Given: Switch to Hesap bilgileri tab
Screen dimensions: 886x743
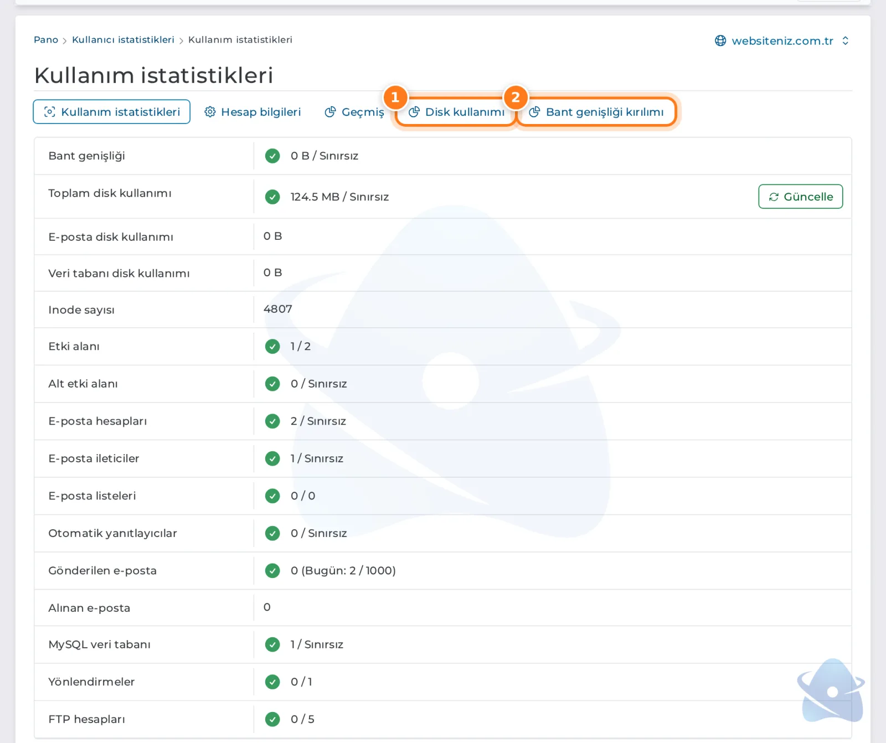Looking at the screenshot, I should tap(253, 112).
